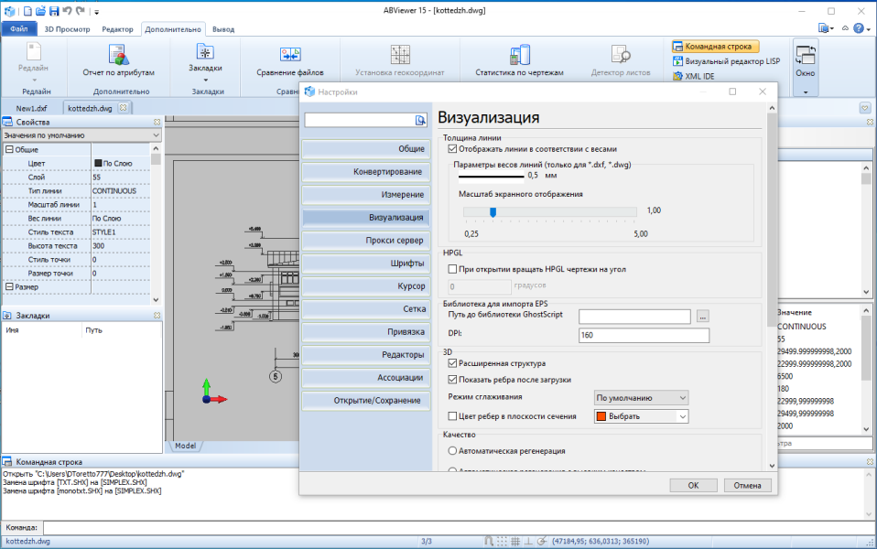Toggle the Командная строка ribbon button

pos(715,47)
